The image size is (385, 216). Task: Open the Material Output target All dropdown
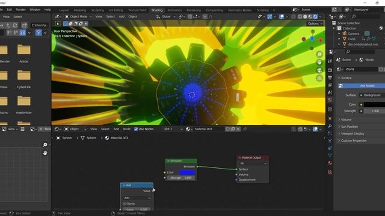(253, 163)
